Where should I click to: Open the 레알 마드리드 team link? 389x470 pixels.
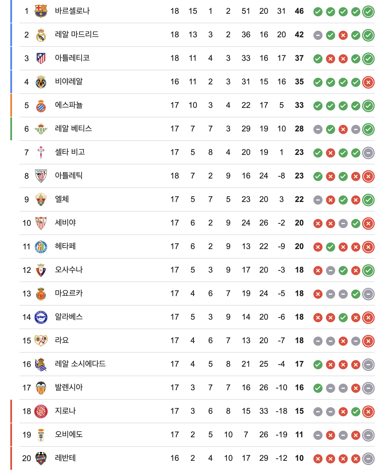77,35
